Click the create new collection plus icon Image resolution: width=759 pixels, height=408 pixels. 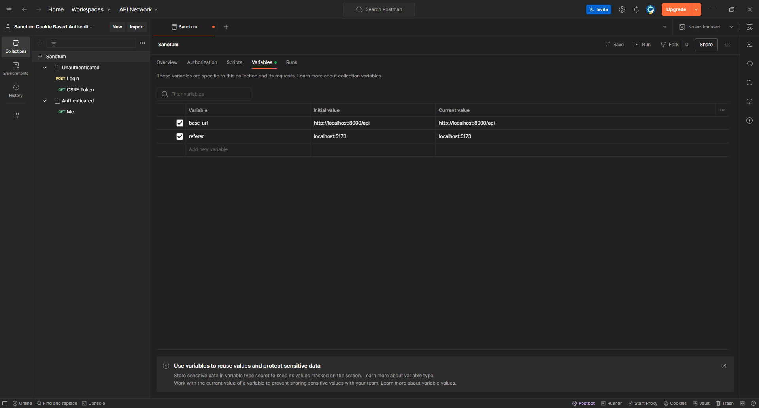click(x=40, y=43)
